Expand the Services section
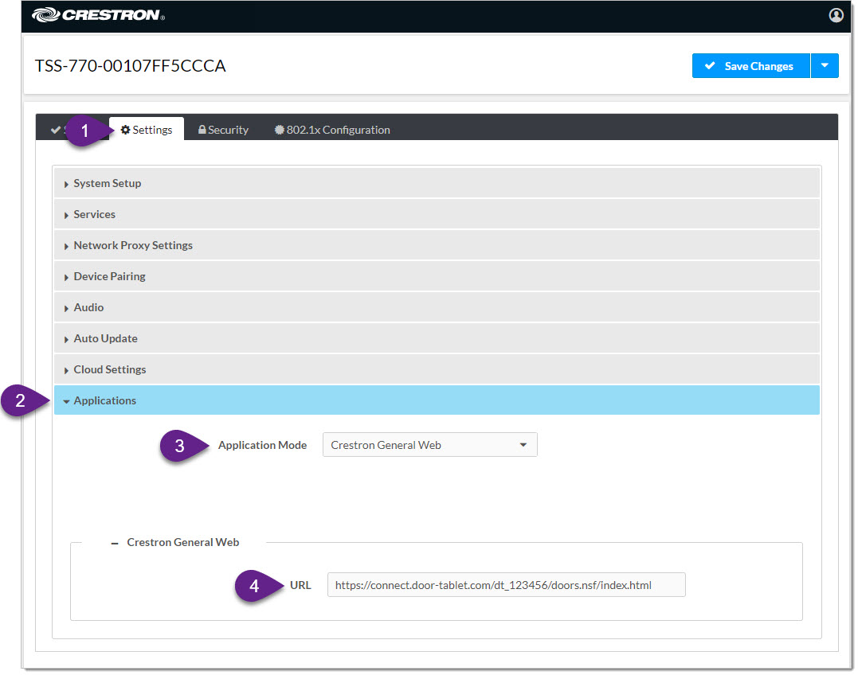858x675 pixels. click(x=94, y=214)
